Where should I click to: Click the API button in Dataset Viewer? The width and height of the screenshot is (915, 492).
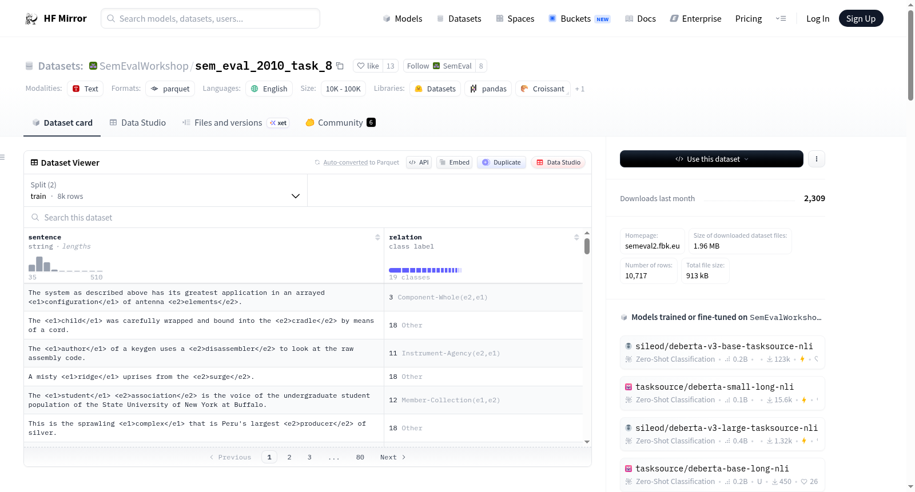[x=419, y=162]
